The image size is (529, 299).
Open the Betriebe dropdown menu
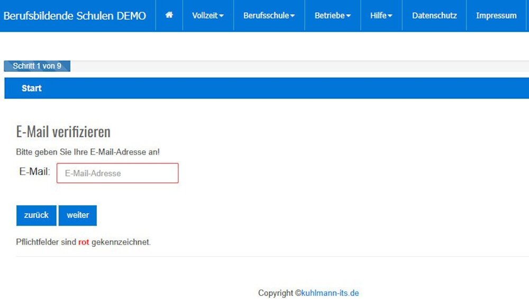[x=332, y=16]
